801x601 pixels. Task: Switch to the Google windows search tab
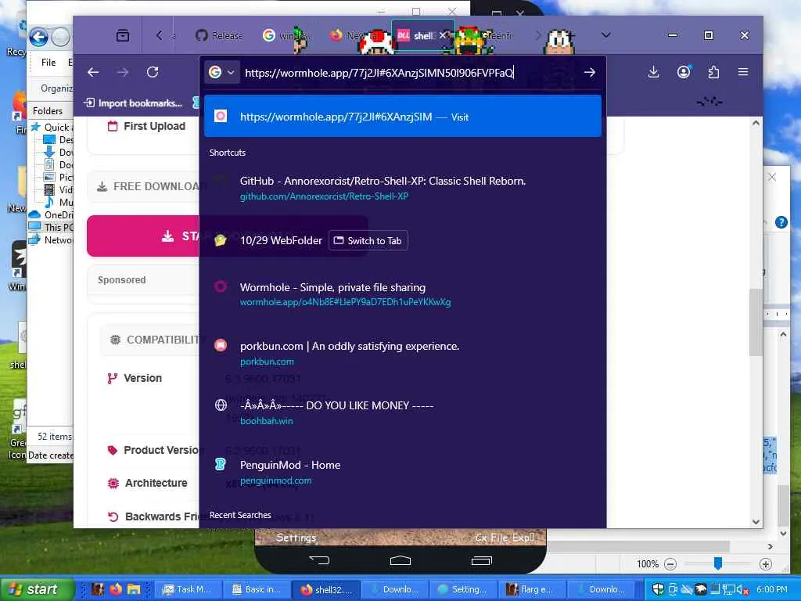[x=285, y=35]
